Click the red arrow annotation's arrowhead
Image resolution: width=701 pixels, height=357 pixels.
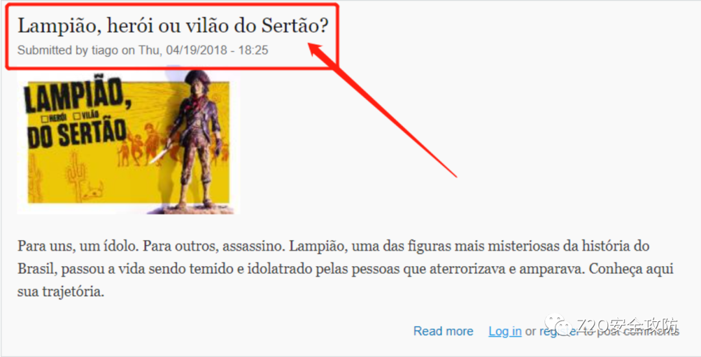click(x=319, y=51)
